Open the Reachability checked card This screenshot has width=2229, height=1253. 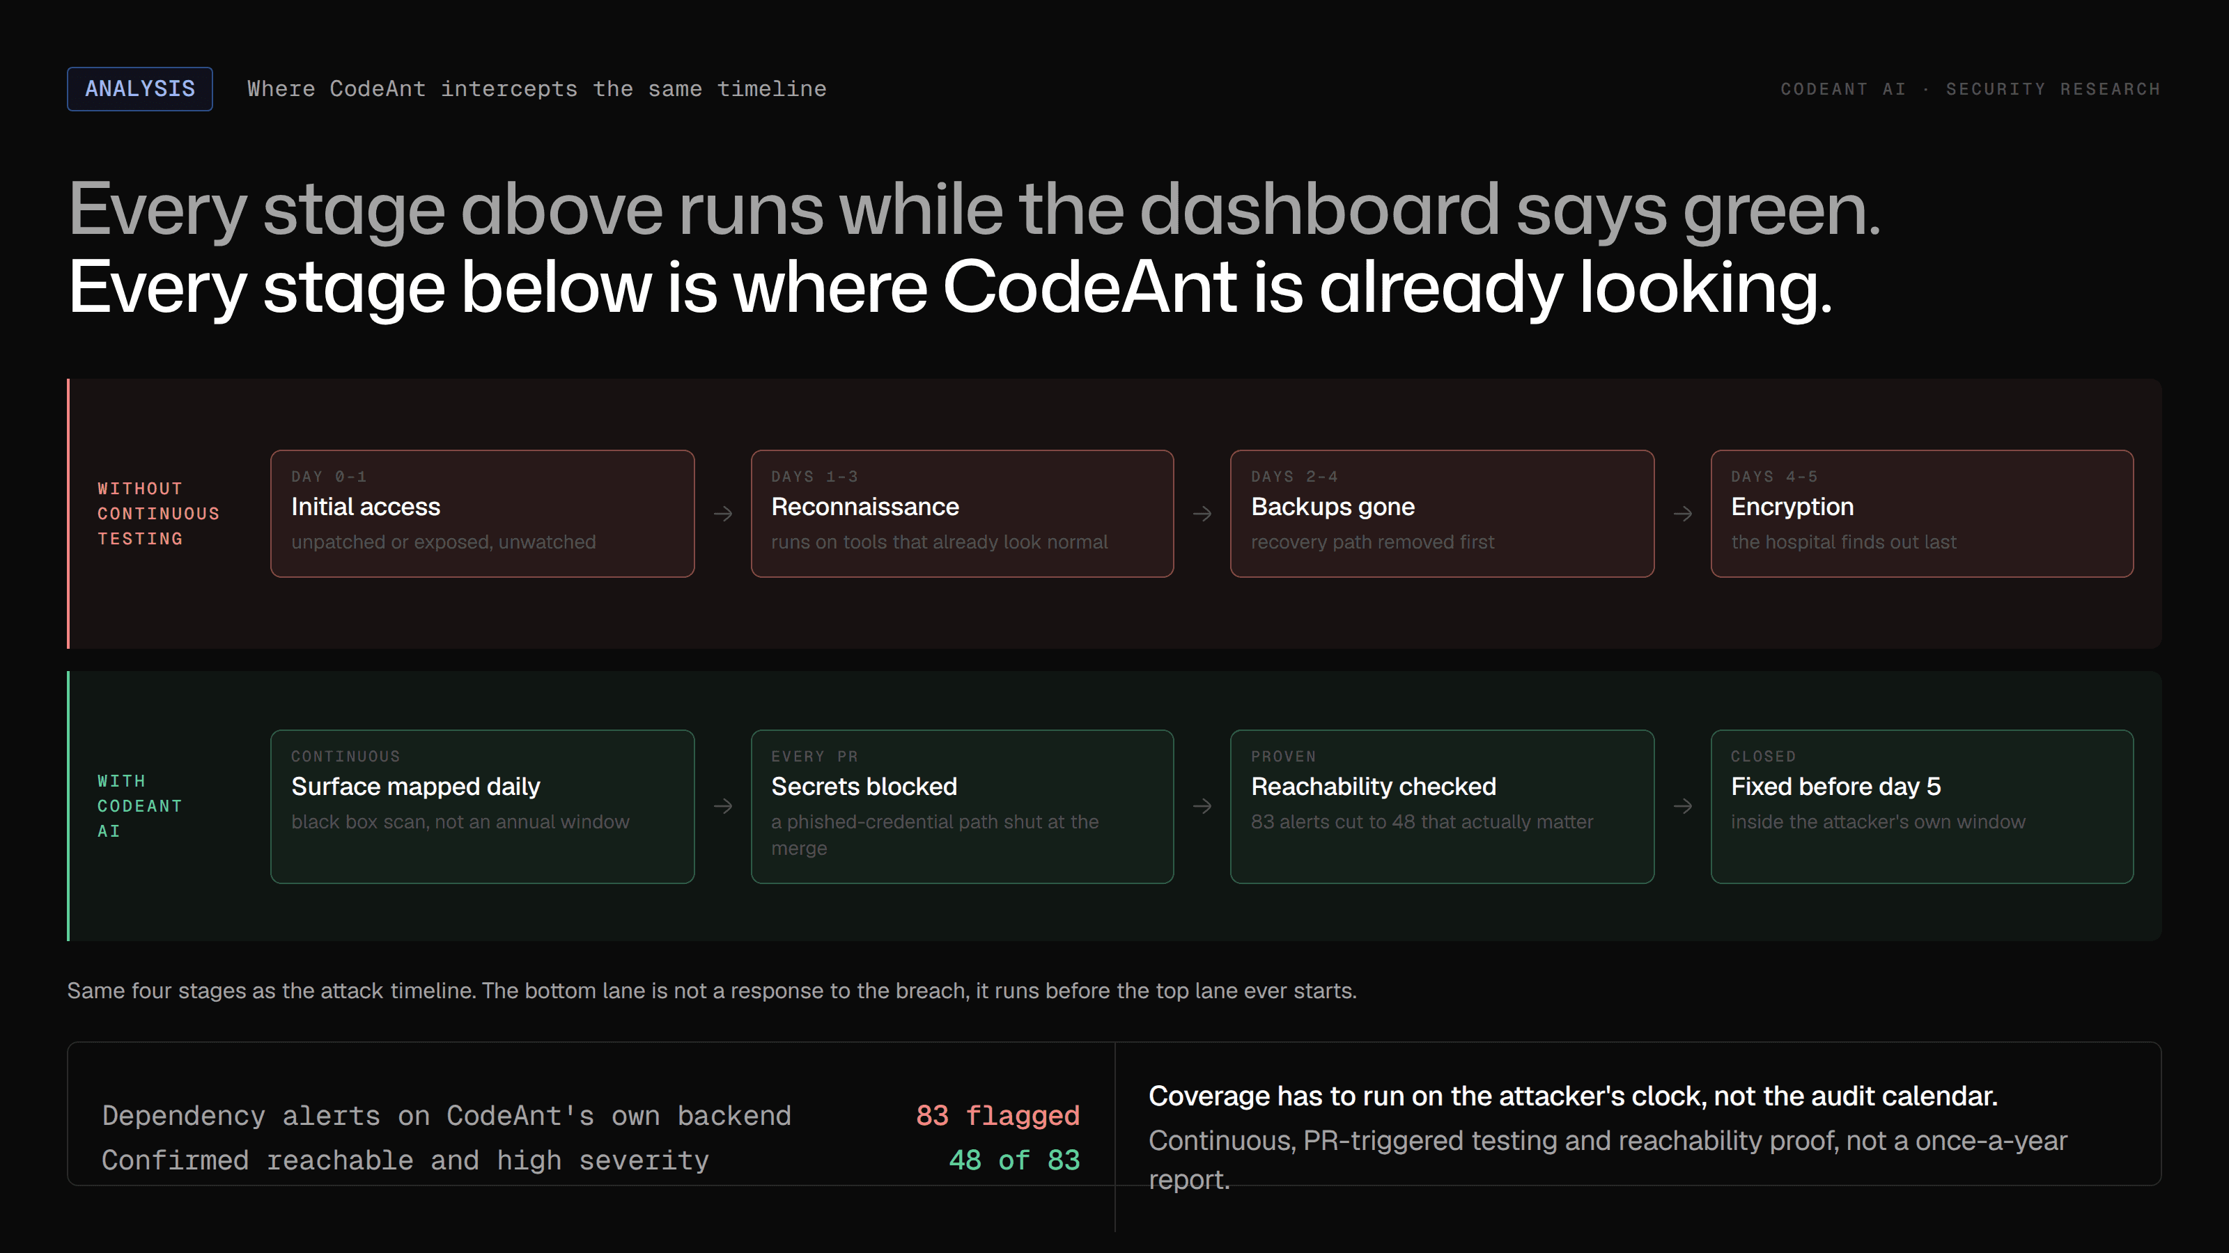point(1442,806)
